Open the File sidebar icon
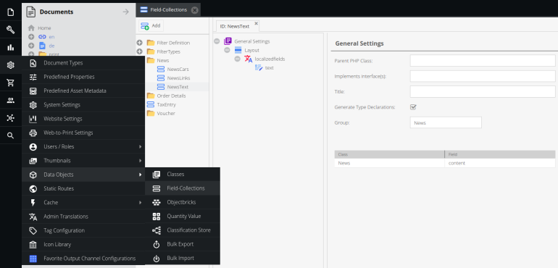The width and height of the screenshot is (558, 268). (x=11, y=12)
